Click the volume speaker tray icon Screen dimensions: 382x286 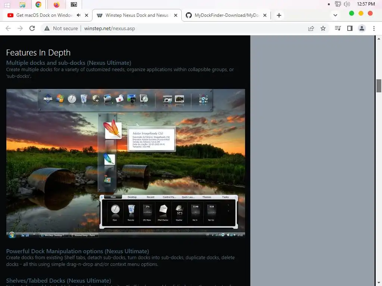tap(347, 4)
